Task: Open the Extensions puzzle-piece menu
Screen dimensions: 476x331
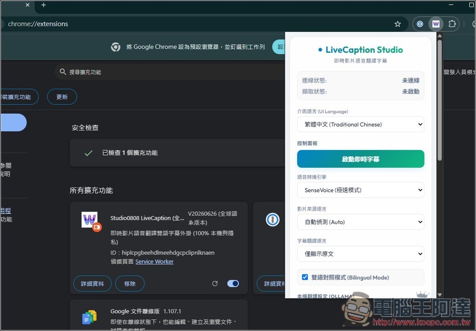Action: pyautogui.click(x=452, y=24)
